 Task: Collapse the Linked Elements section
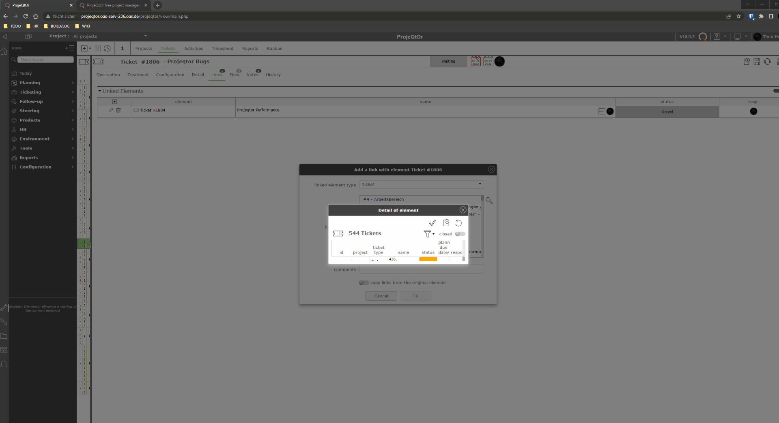(x=100, y=91)
